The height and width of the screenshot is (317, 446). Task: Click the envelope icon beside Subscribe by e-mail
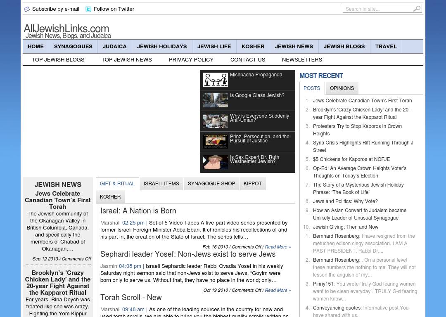[27, 9]
